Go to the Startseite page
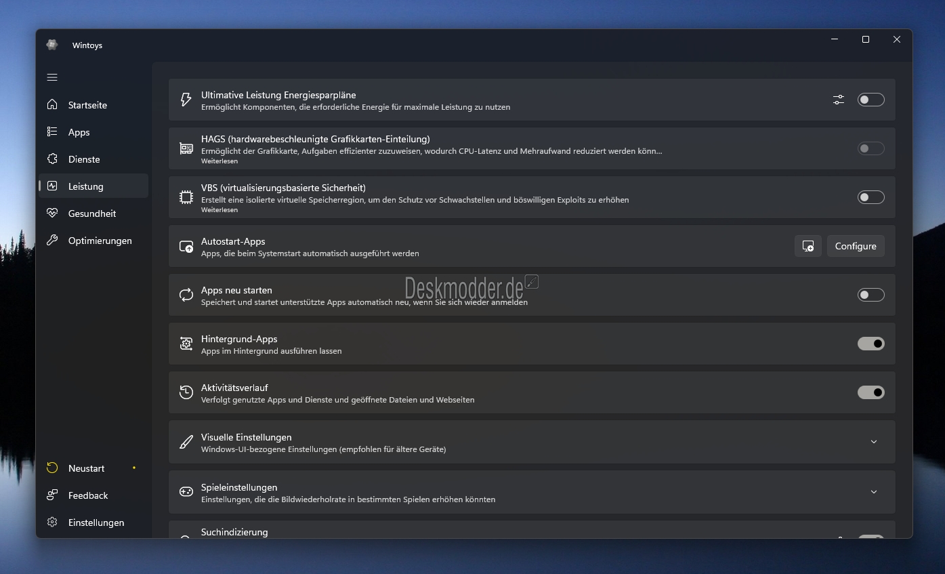 87,105
